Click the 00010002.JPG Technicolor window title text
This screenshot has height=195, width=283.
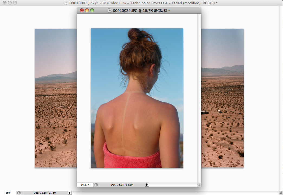[x=144, y=3]
